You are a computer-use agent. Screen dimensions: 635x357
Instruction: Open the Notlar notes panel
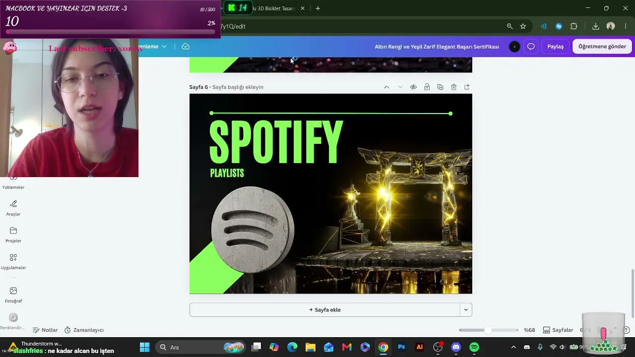(45, 330)
